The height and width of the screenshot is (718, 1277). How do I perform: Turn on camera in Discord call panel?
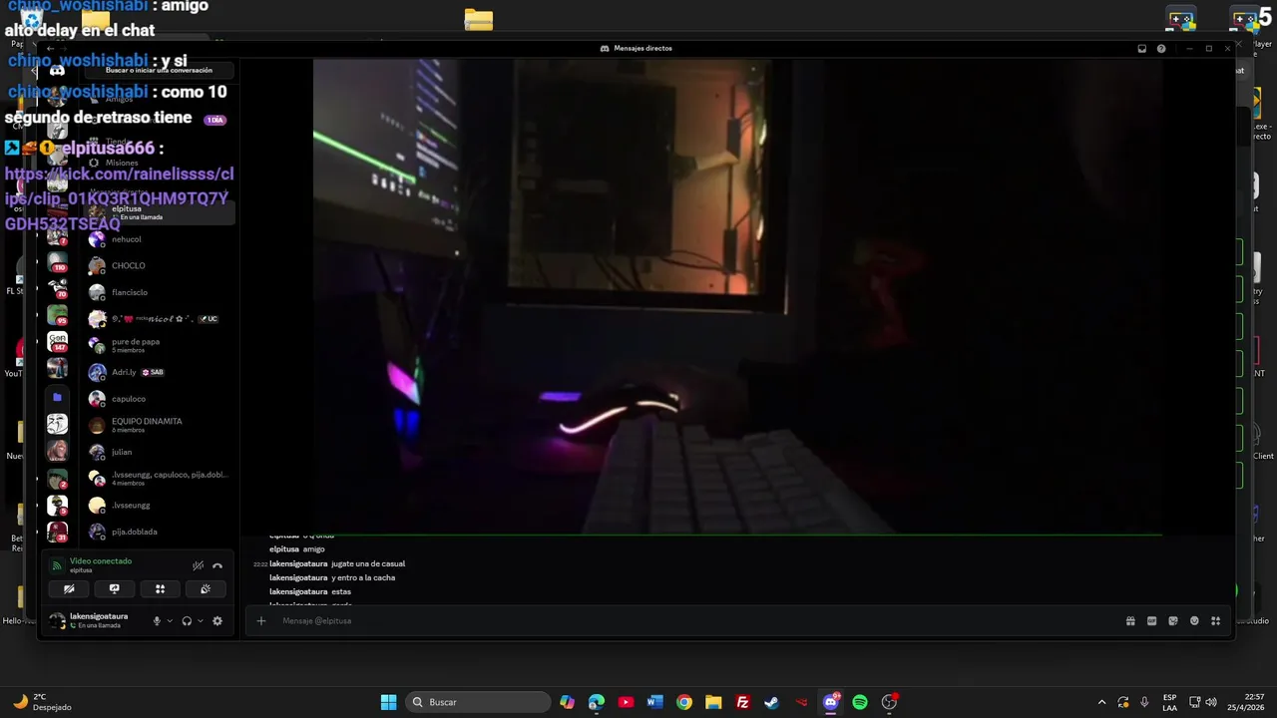pyautogui.click(x=69, y=589)
